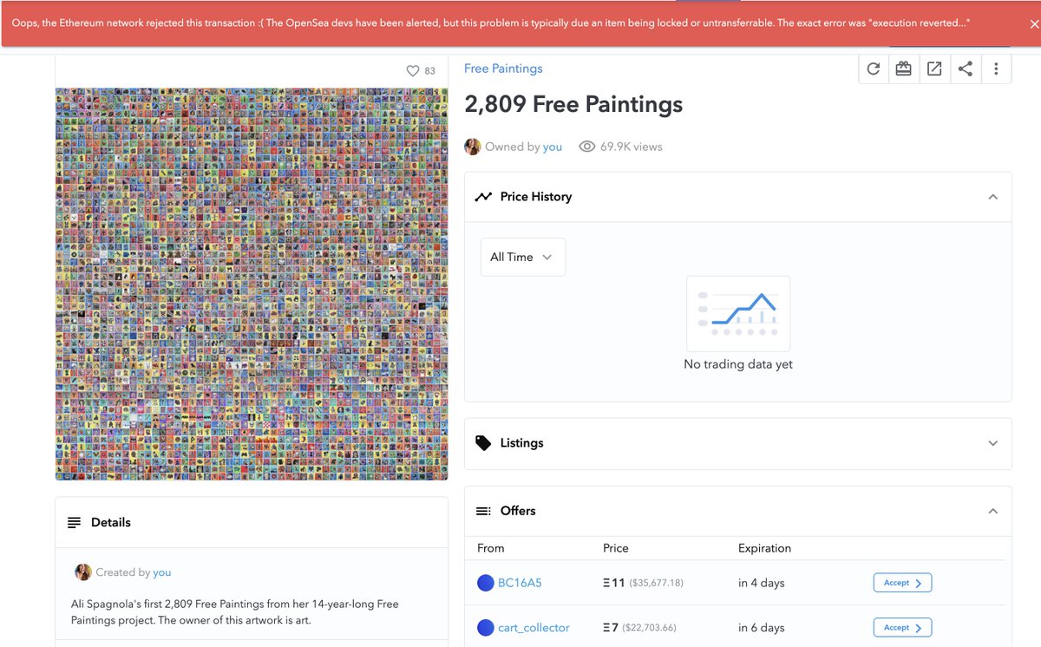This screenshot has height=647, width=1041.
Task: Click the BC16A5 blue avatar
Action: click(x=486, y=583)
